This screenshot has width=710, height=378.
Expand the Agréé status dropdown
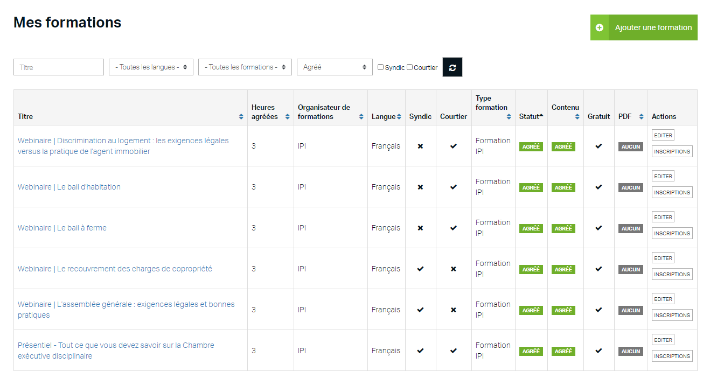[334, 67]
